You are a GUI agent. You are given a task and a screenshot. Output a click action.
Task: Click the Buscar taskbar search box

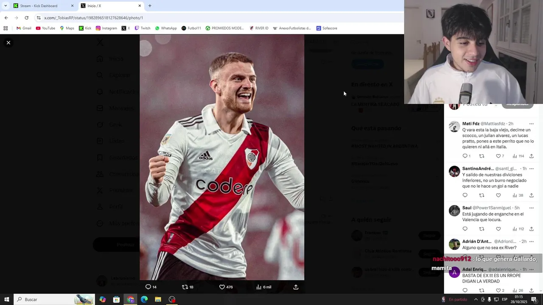(54, 299)
